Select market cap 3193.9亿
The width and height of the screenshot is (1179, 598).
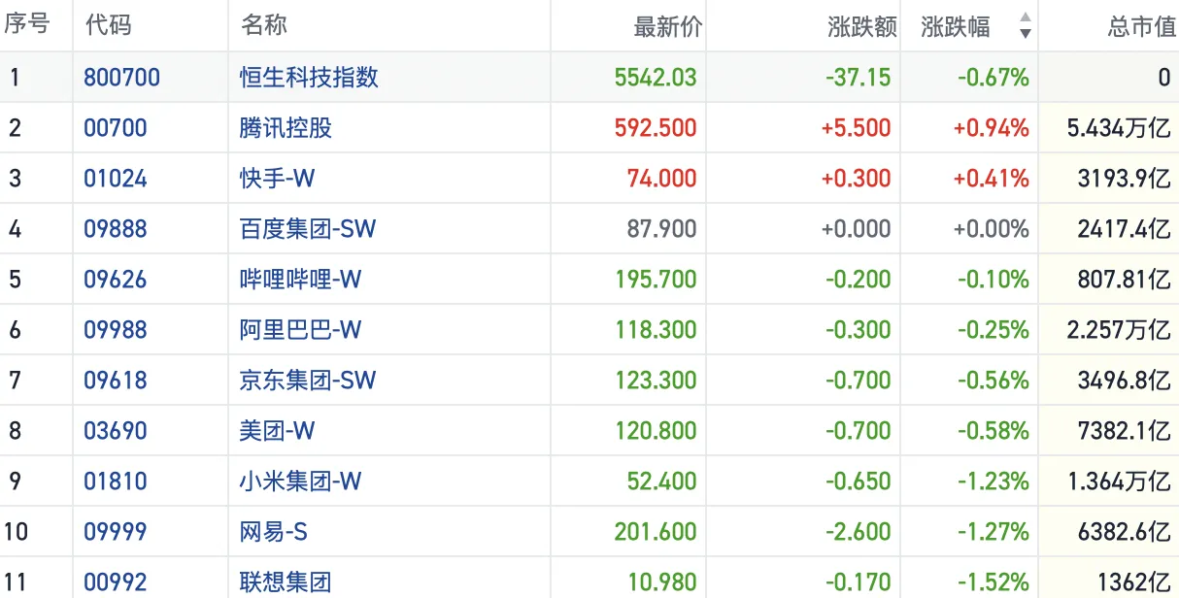pos(1124,179)
